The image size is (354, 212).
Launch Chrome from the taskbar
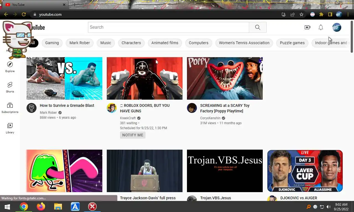pos(24,207)
